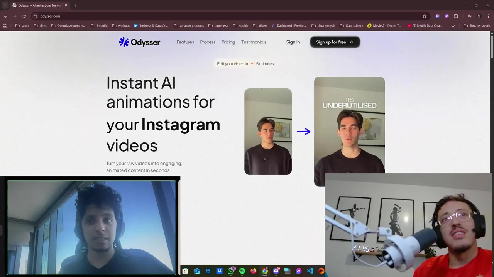Open the Movies7 - Dexter bookmark
This screenshot has width=494, height=277.
[x=384, y=26]
